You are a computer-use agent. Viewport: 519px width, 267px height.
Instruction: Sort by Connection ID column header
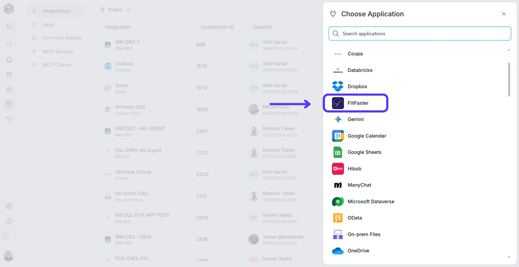coord(217,27)
